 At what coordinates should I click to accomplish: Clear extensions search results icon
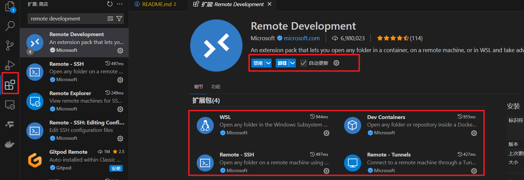click(x=110, y=19)
